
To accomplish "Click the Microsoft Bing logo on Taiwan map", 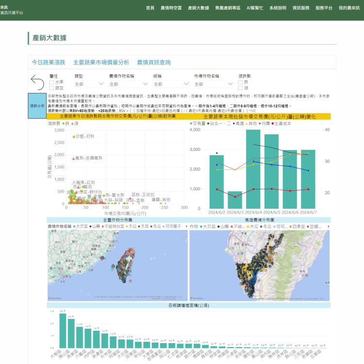I will pyautogui.click(x=54, y=298).
